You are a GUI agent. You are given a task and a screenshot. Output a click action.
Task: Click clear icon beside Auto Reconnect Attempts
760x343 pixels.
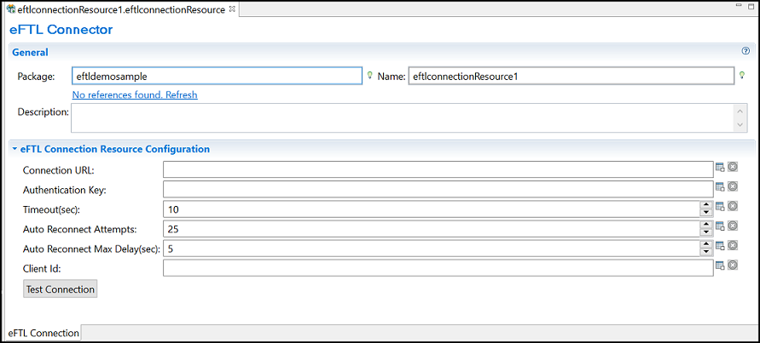tap(732, 226)
